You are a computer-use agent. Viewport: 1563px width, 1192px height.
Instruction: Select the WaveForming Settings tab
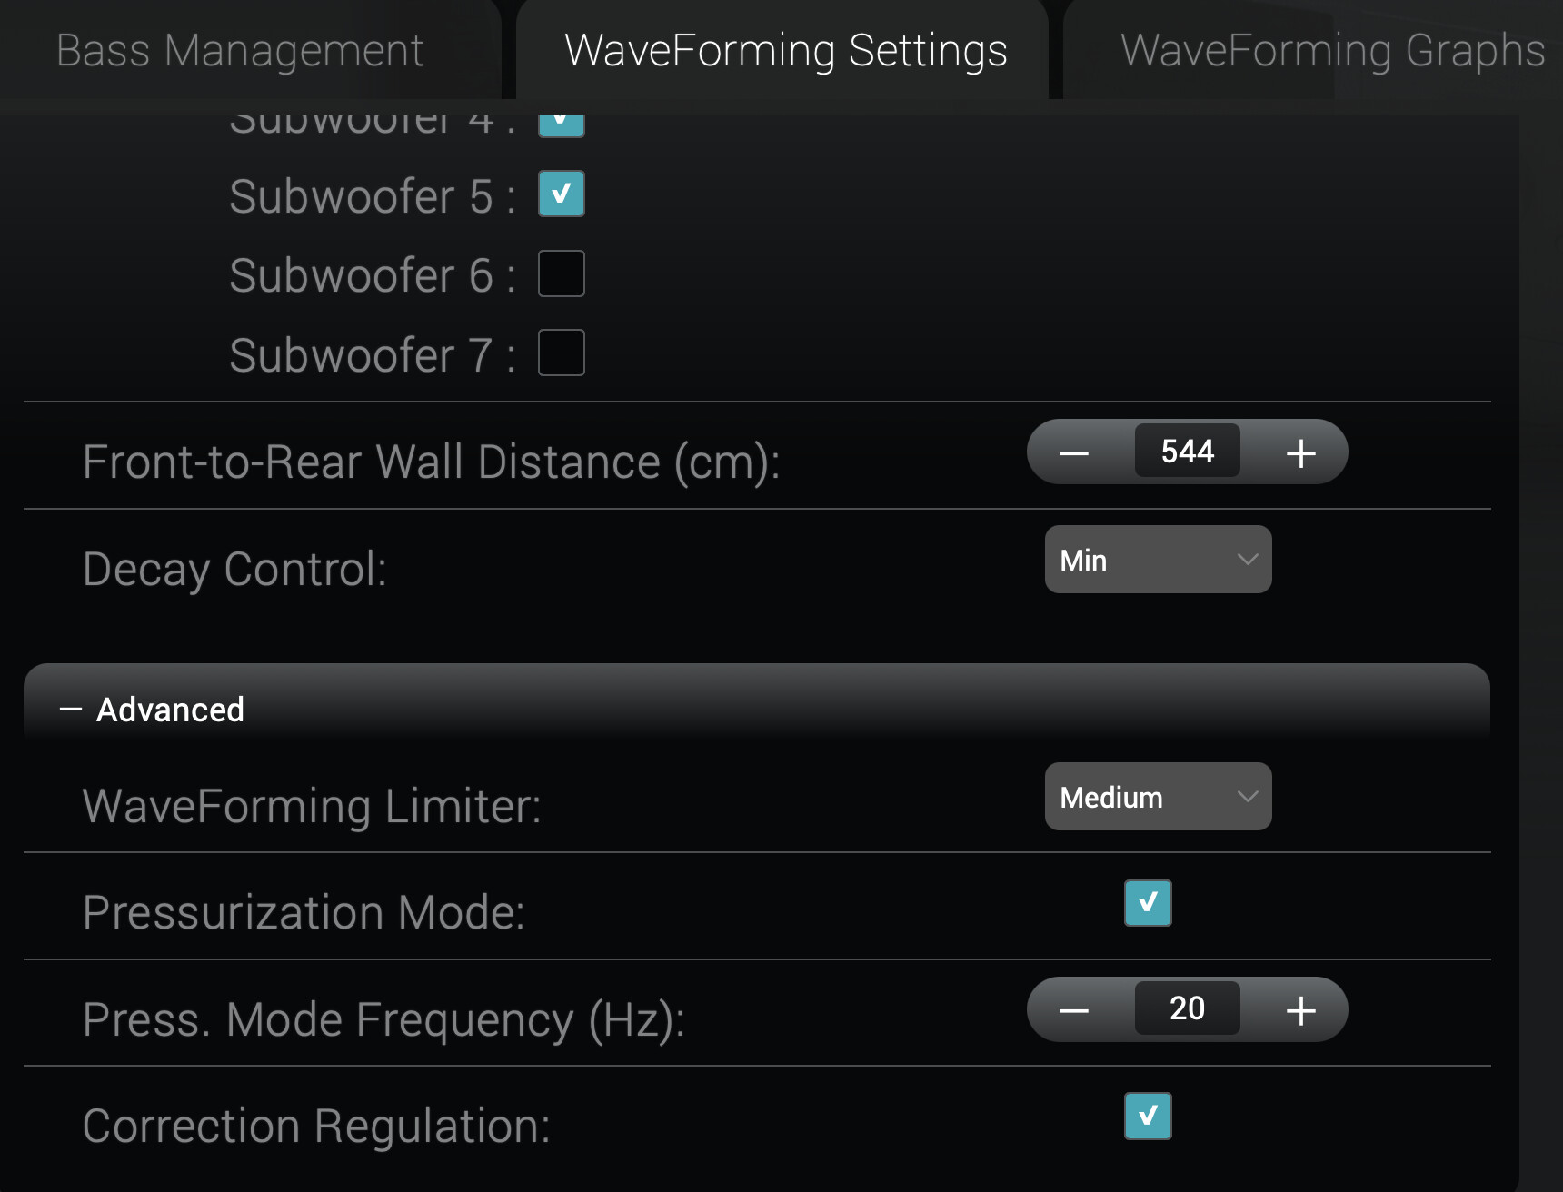[x=785, y=50]
